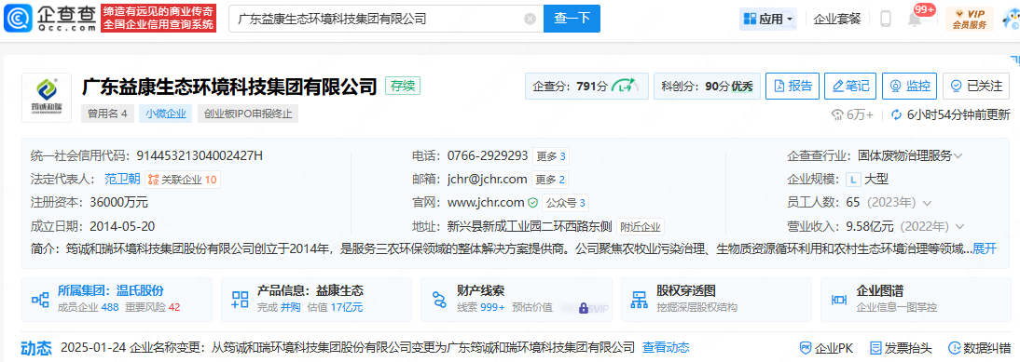Click 企业PK compare button
1020x362 pixels.
point(826,347)
